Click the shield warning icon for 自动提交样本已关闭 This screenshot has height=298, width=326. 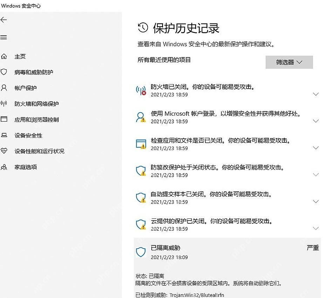click(x=141, y=198)
